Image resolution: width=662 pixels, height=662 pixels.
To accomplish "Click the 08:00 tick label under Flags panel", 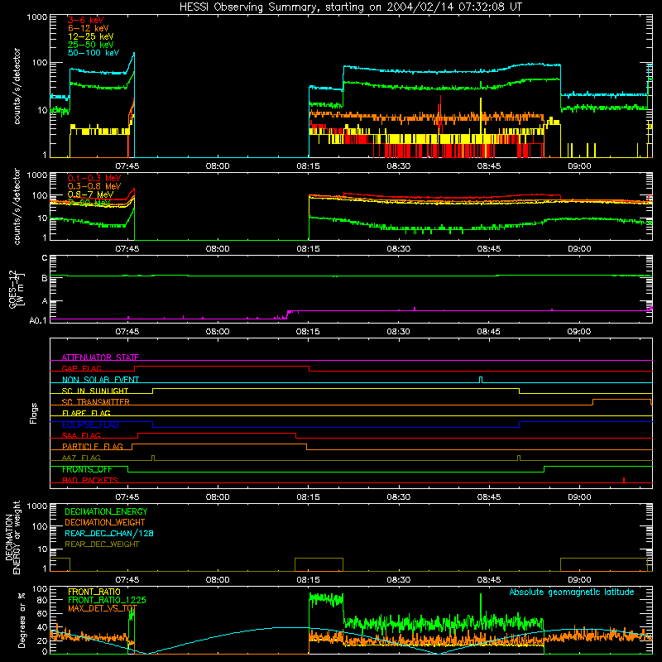I will 218,497.
